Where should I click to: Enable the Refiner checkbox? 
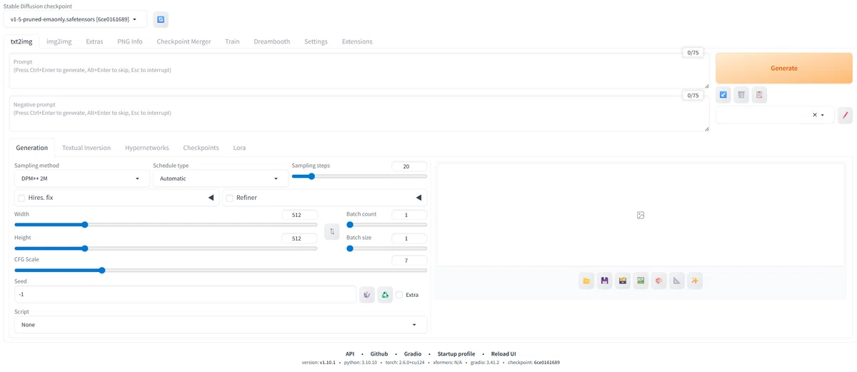click(x=229, y=198)
